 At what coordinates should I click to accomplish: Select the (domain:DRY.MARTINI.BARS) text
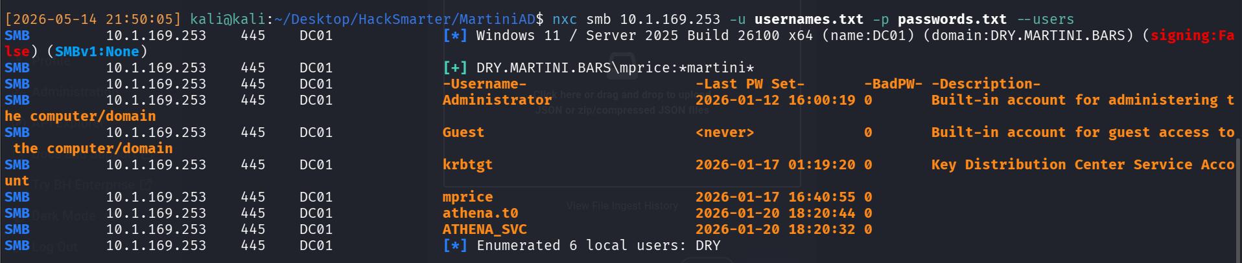point(1028,36)
